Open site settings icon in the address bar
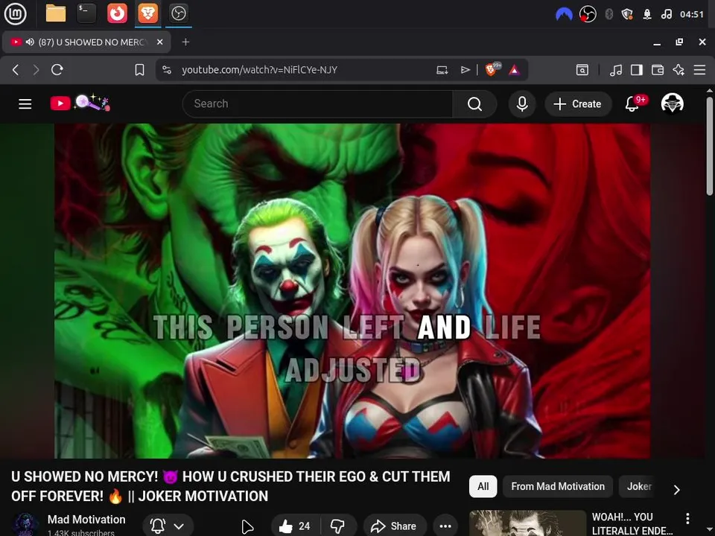Screen dimensions: 715x536 click(x=167, y=70)
